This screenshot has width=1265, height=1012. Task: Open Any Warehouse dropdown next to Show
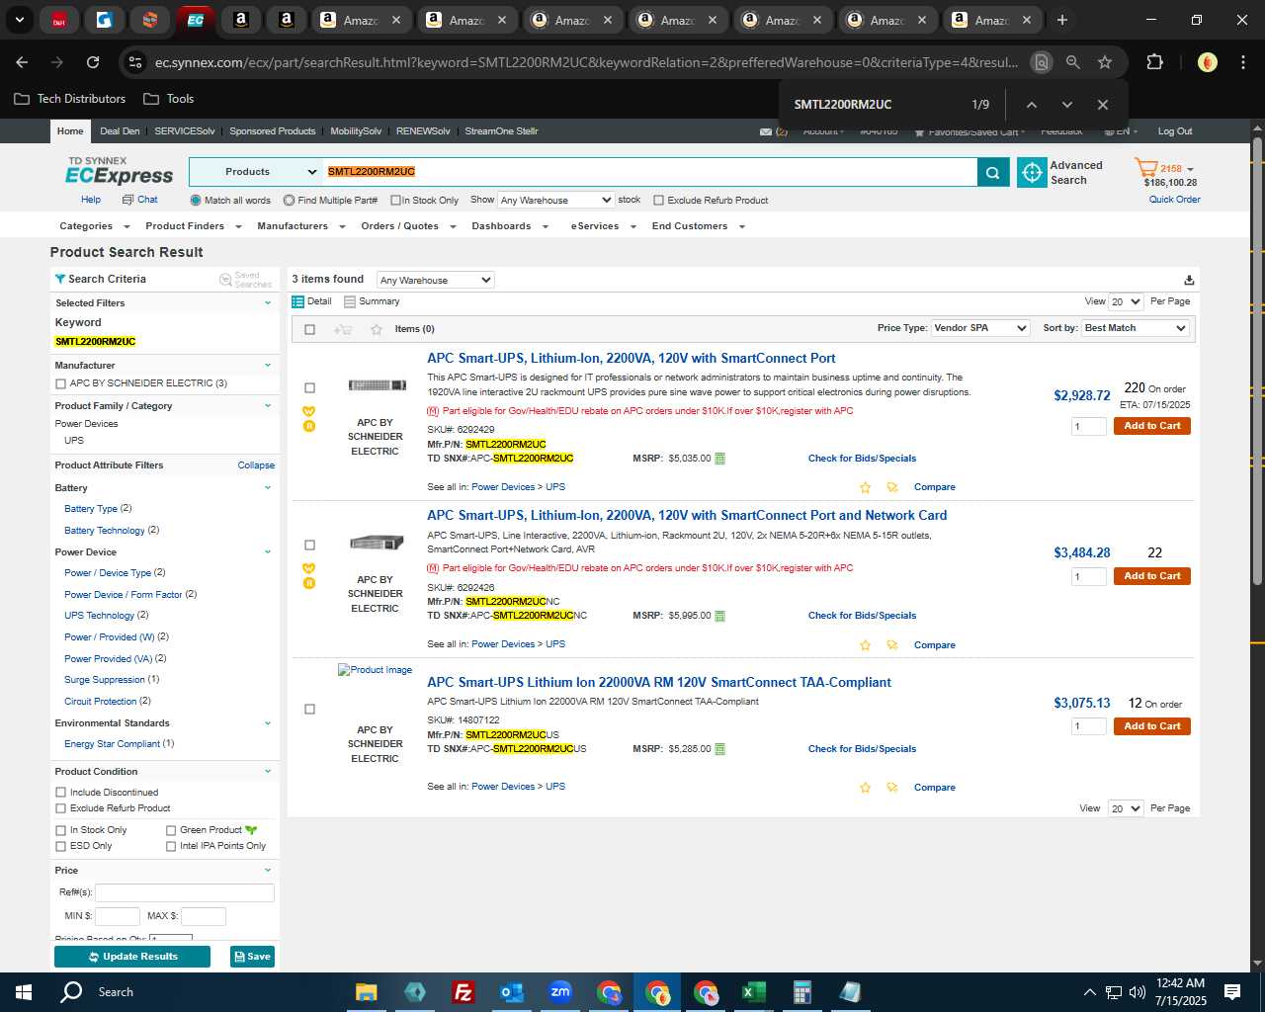coord(556,200)
